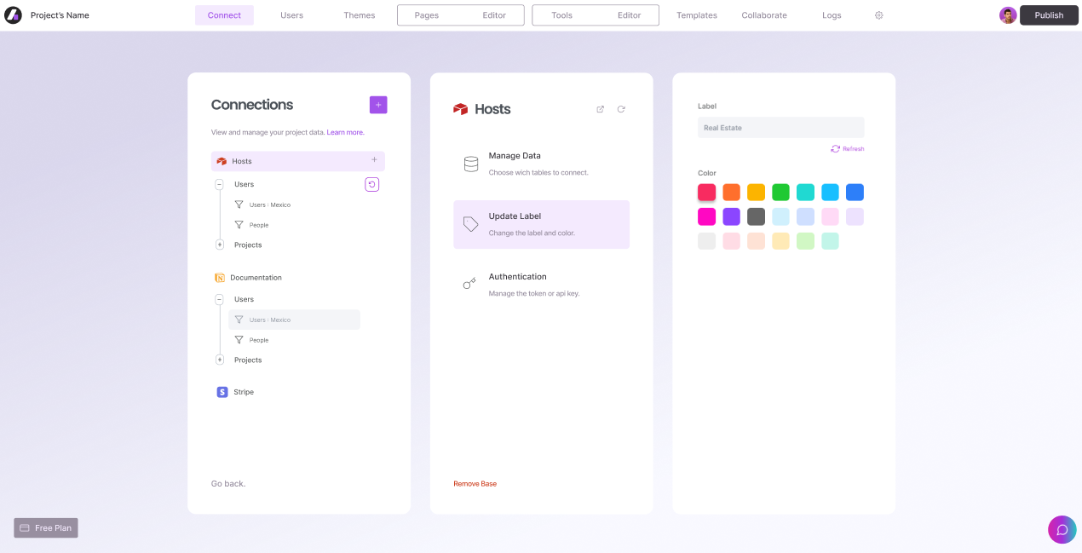Image resolution: width=1082 pixels, height=553 pixels.
Task: Pick the orange color swatch
Action: [732, 193]
